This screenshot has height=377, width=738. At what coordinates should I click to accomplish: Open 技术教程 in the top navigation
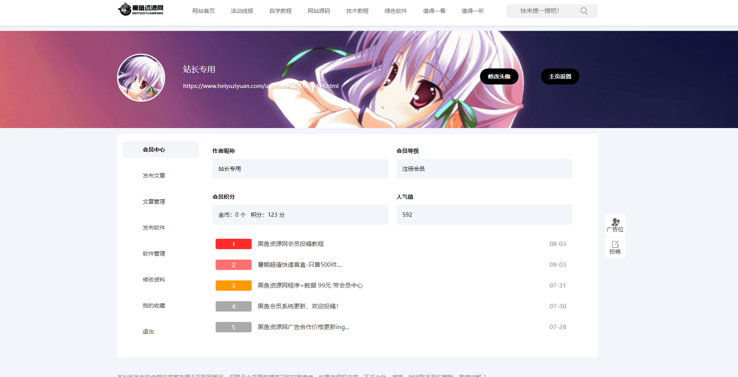[x=357, y=11]
